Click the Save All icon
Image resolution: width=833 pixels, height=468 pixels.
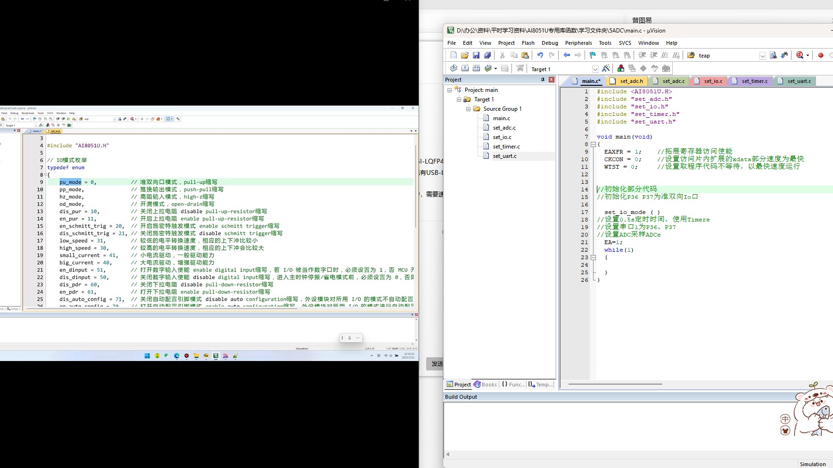(x=487, y=55)
